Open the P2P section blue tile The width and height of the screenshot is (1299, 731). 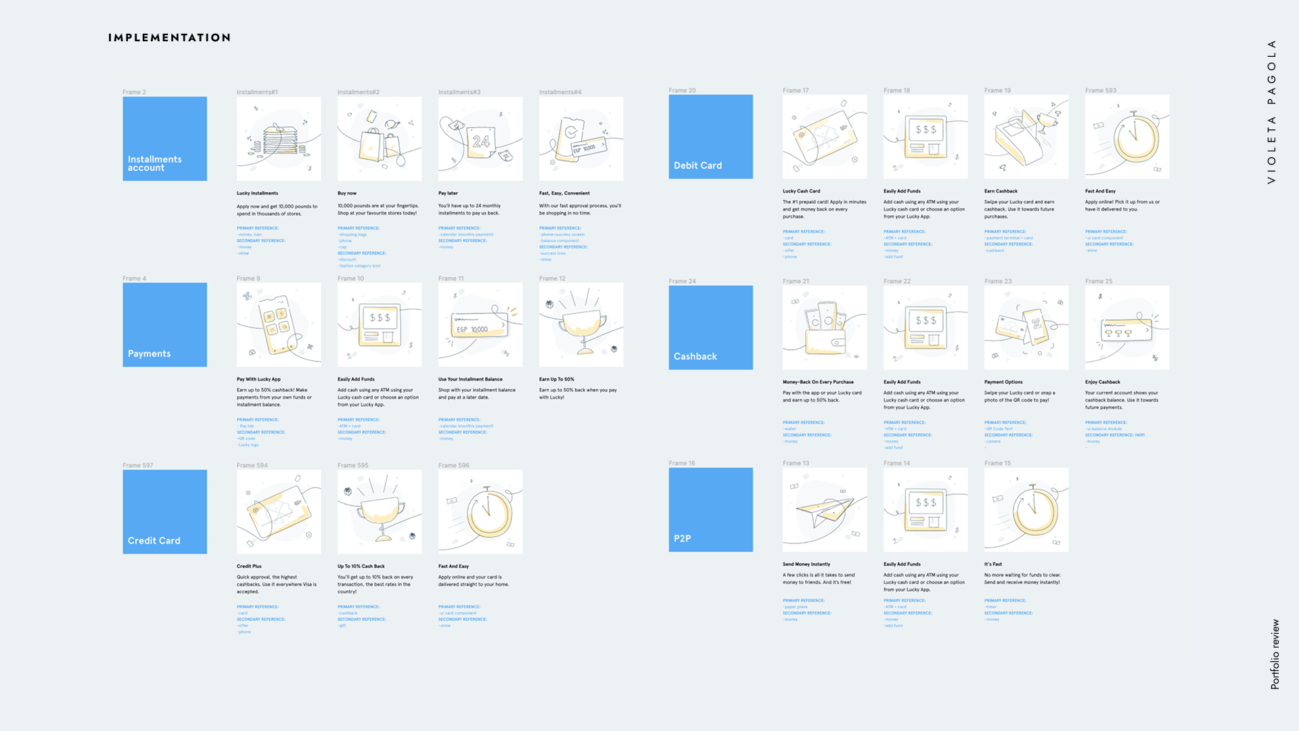(x=710, y=509)
